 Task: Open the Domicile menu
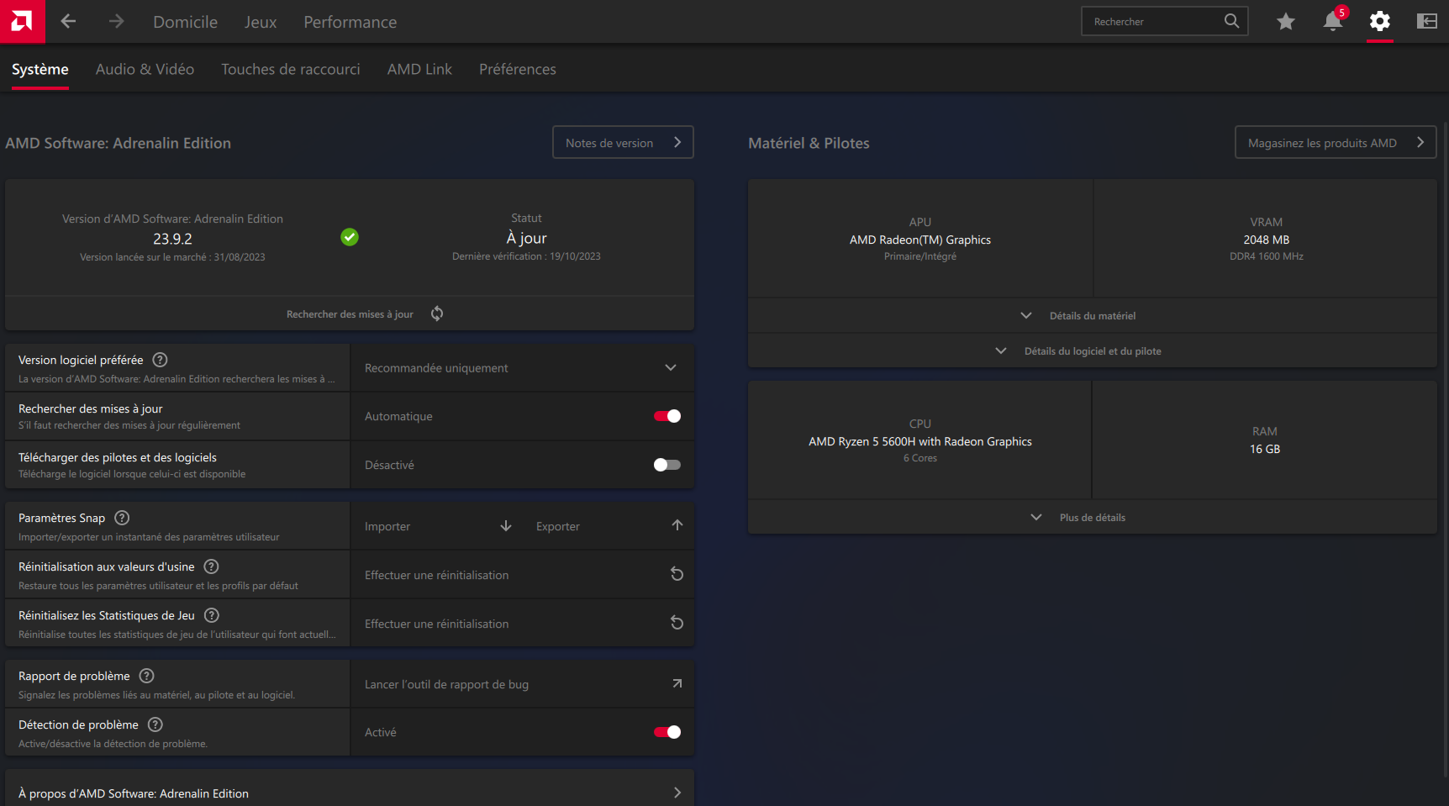click(x=185, y=22)
